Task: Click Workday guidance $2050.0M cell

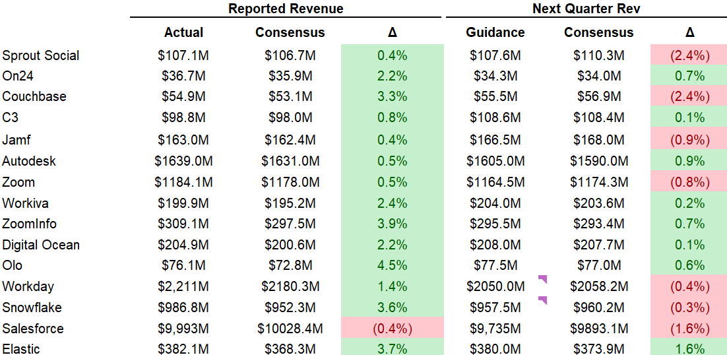Action: [495, 286]
